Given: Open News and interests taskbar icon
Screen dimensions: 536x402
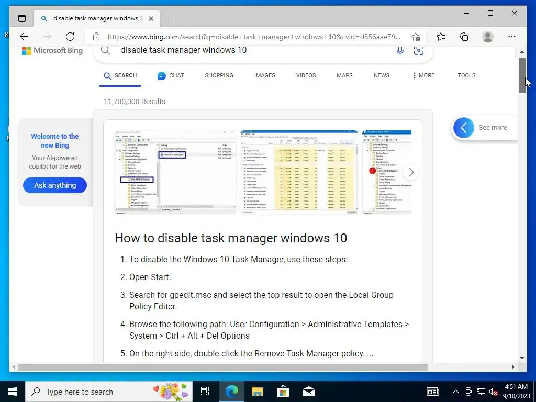Looking at the screenshot, I should (x=432, y=392).
